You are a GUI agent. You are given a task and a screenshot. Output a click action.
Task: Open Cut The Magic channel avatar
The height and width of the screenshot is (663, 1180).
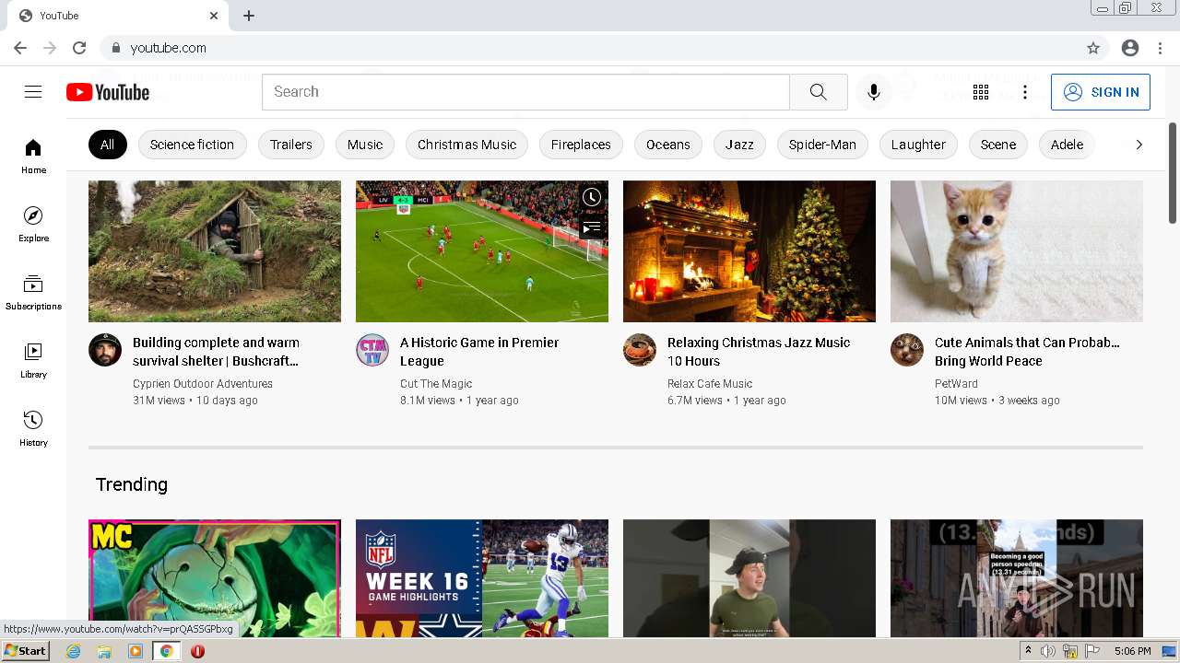[372, 350]
